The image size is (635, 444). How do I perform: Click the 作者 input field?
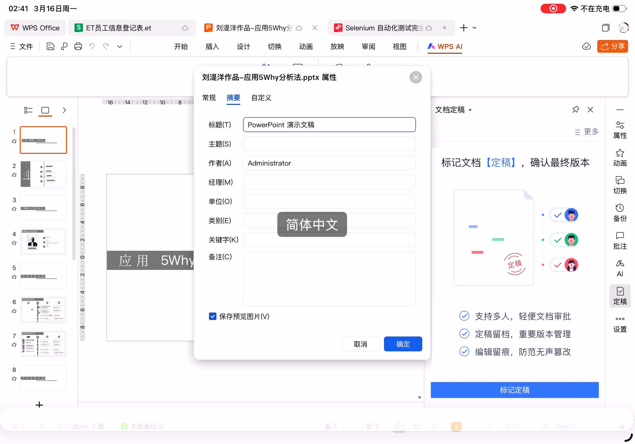click(329, 163)
